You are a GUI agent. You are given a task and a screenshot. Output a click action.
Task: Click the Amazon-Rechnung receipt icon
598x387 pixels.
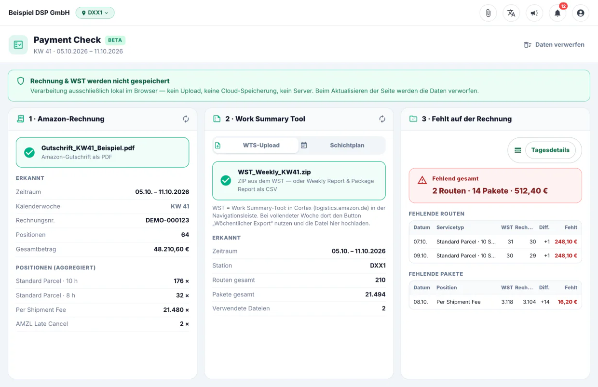coord(20,119)
